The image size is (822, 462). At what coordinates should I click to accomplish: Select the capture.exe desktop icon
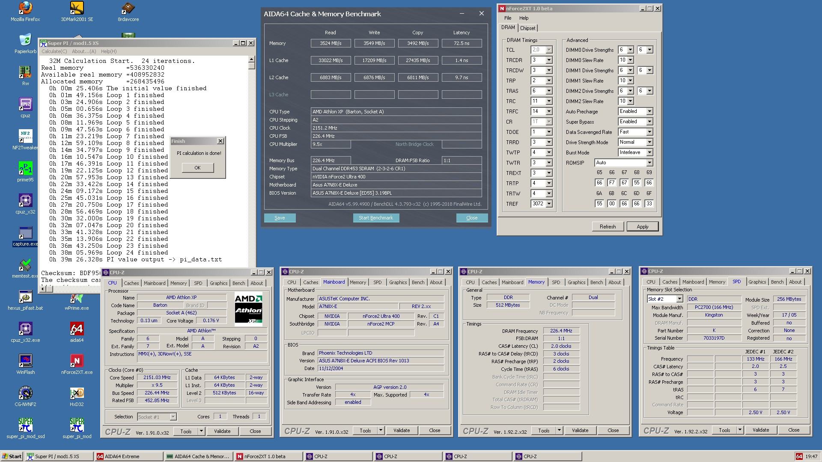coord(25,236)
